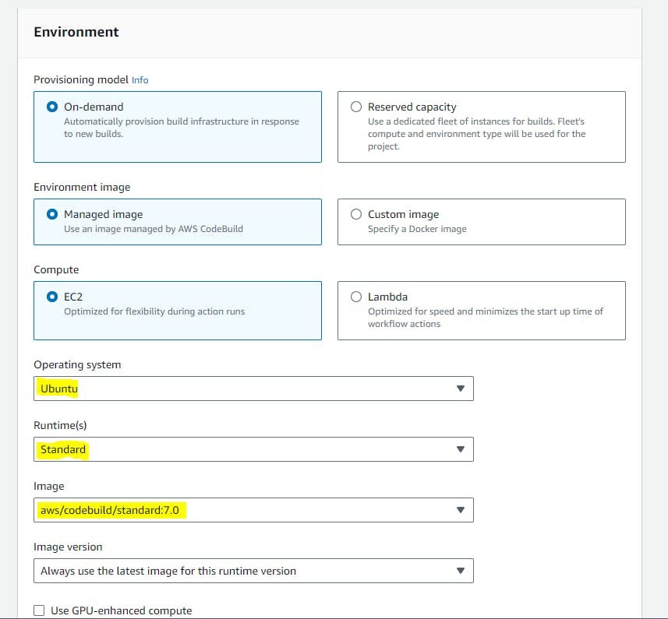Viewport: 668px width, 619px height.
Task: Expand the Runtime(s) dropdown arrow
Action: pyautogui.click(x=460, y=449)
